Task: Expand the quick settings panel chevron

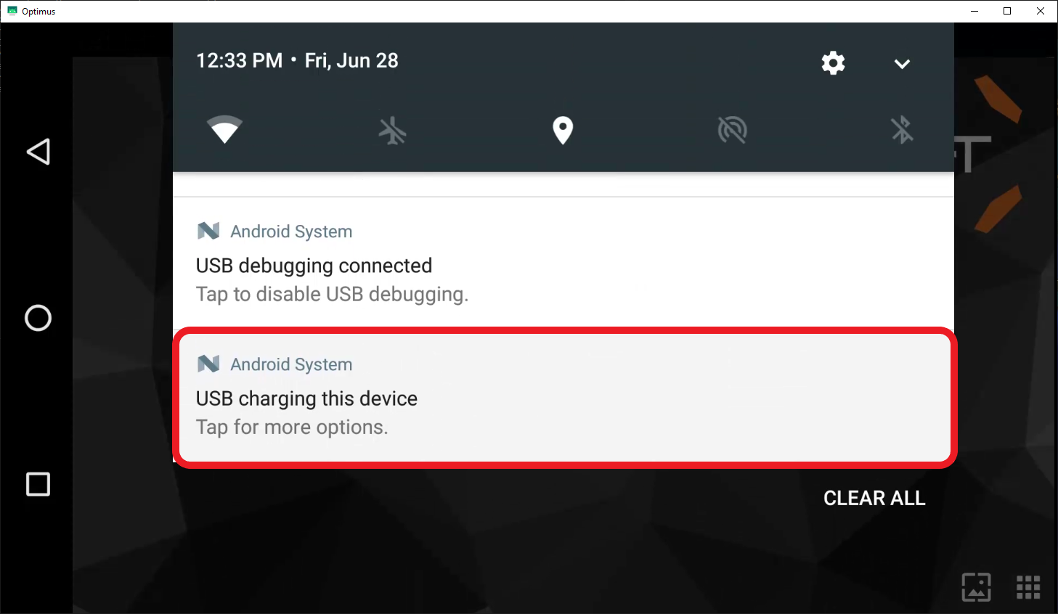Action: tap(902, 64)
